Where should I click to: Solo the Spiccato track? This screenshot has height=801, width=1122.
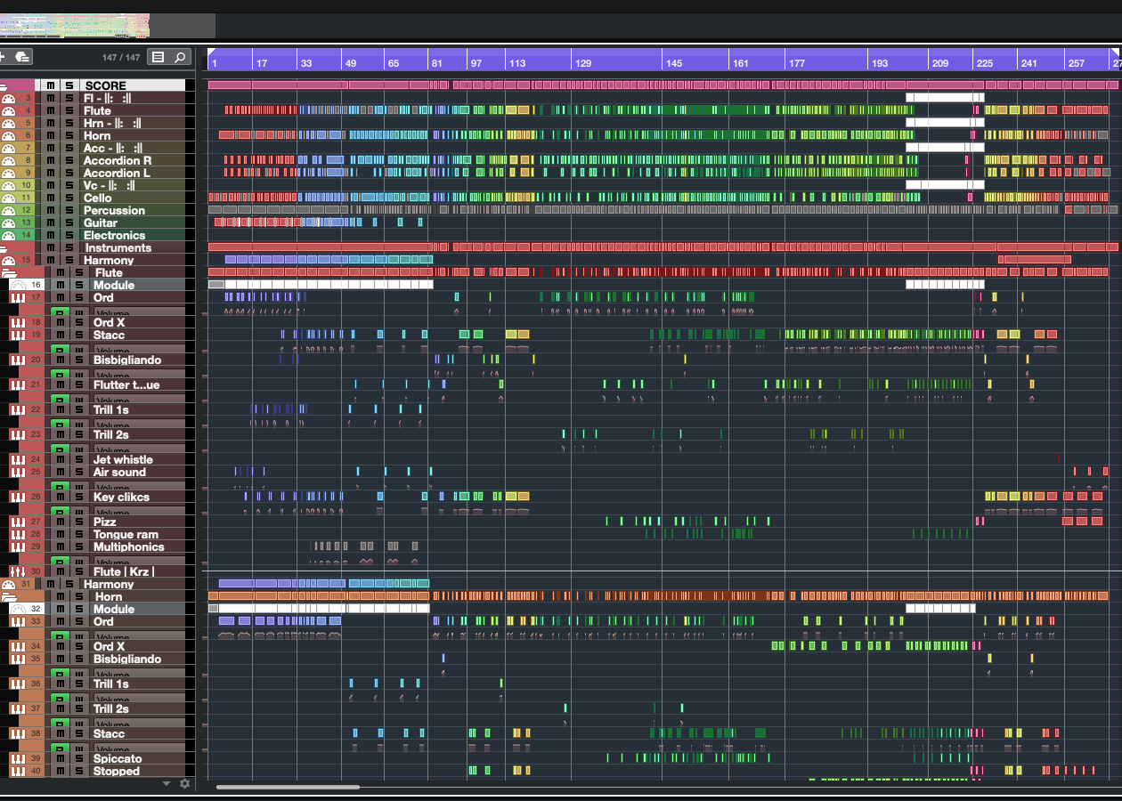coord(79,759)
